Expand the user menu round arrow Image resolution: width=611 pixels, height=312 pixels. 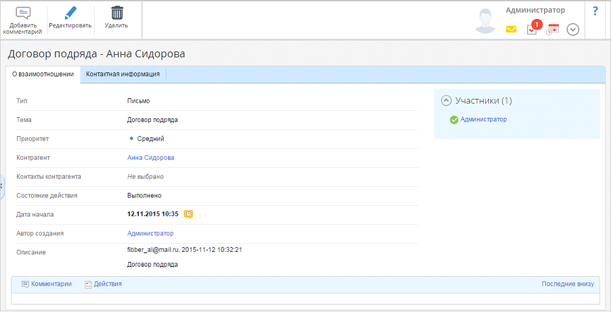tap(573, 30)
